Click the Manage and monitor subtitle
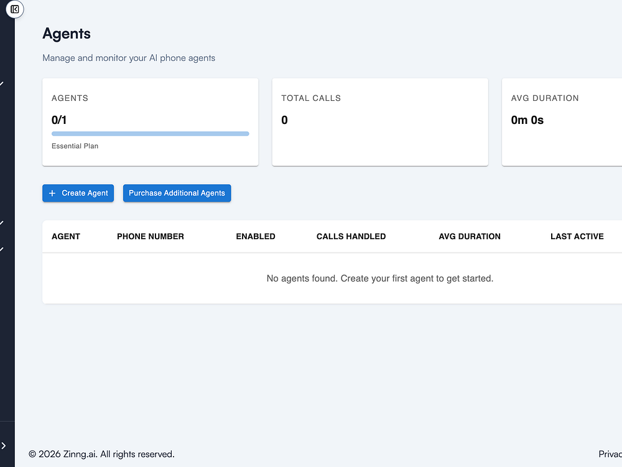Viewport: 622px width, 467px height. click(x=129, y=58)
